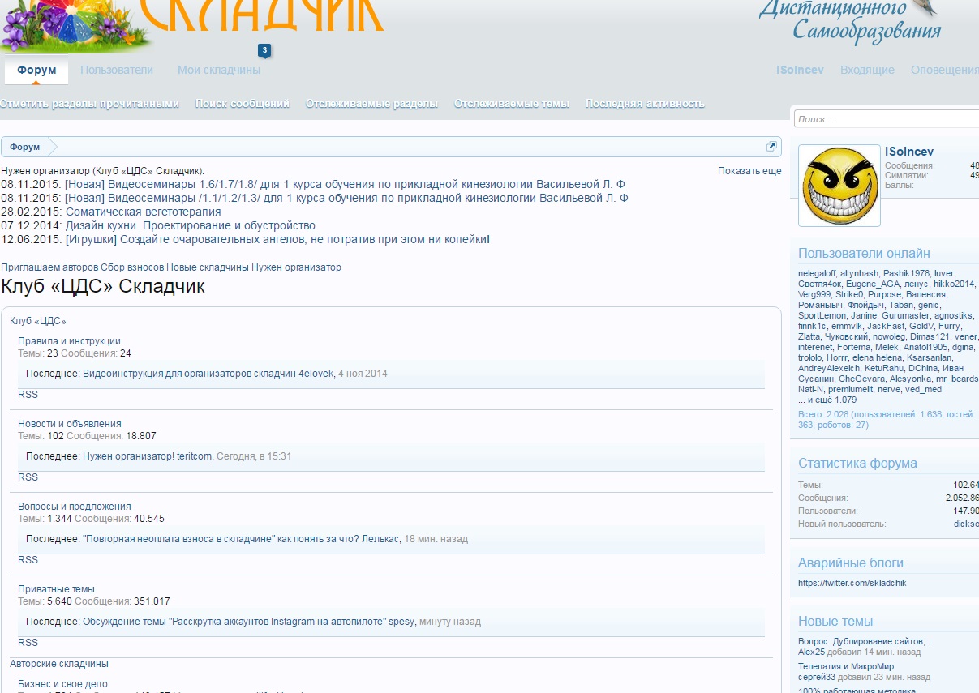979x693 pixels.
Task: Open Правила и инструкции section
Action: click(x=69, y=341)
